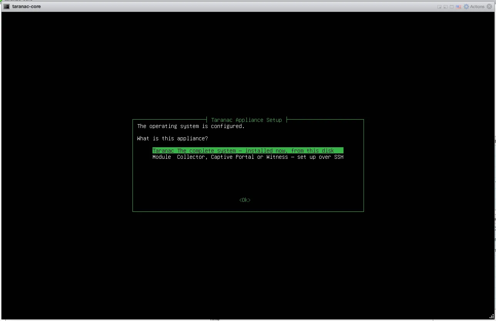Close the taranac-core console window
This screenshot has height=321, width=496.
[x=489, y=7]
